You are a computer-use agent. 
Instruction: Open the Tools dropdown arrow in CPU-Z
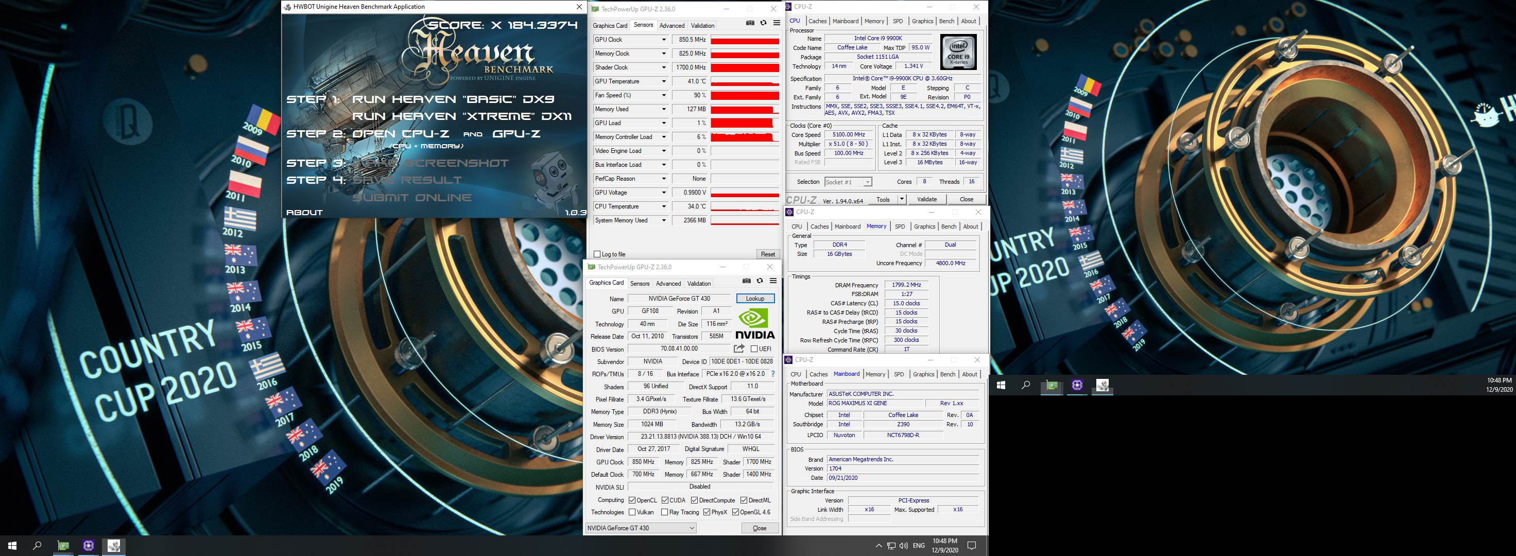coord(901,199)
